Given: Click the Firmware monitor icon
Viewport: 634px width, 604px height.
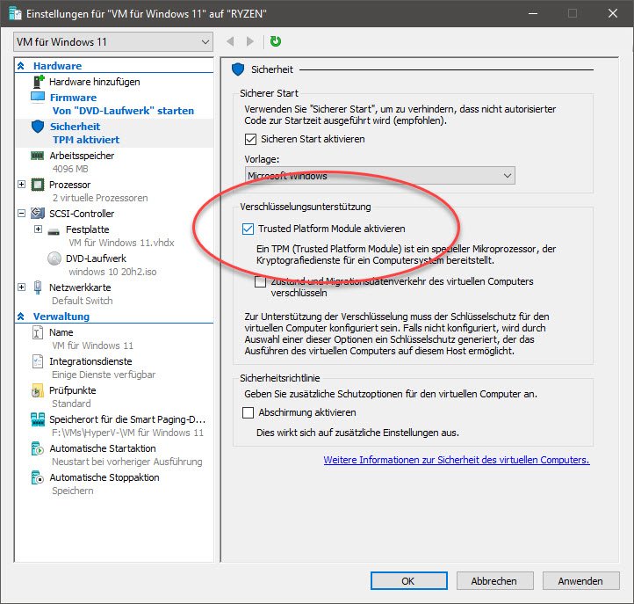Looking at the screenshot, I should pyautogui.click(x=38, y=98).
